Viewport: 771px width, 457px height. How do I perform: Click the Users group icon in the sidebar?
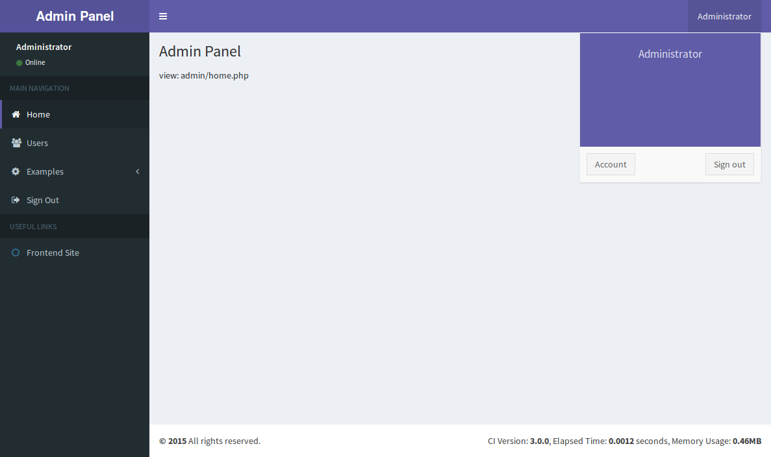click(x=16, y=143)
